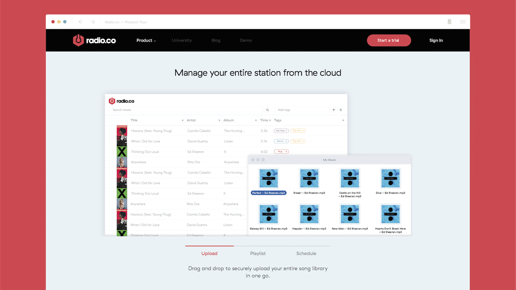Select Hearts Don't Break Here file
Screen dimensions: 516x290
[x=391, y=219]
